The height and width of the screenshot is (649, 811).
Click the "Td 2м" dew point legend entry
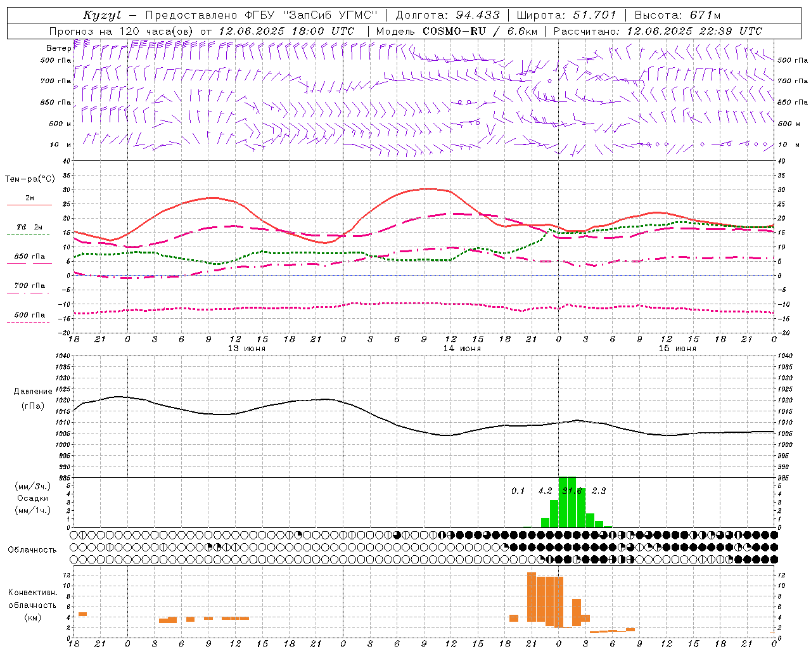click(x=30, y=227)
